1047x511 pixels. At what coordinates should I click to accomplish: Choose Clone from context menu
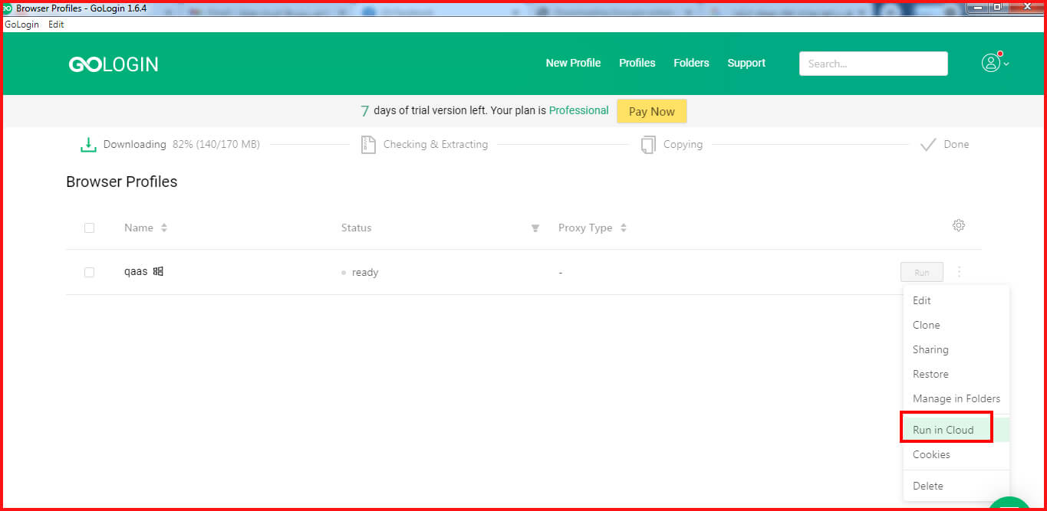point(956,325)
